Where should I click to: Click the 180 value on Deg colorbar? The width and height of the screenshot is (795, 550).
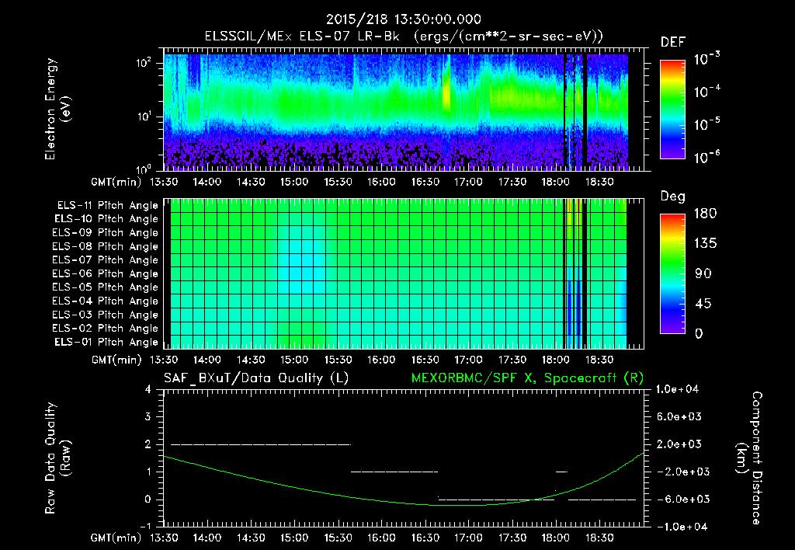coord(705,214)
